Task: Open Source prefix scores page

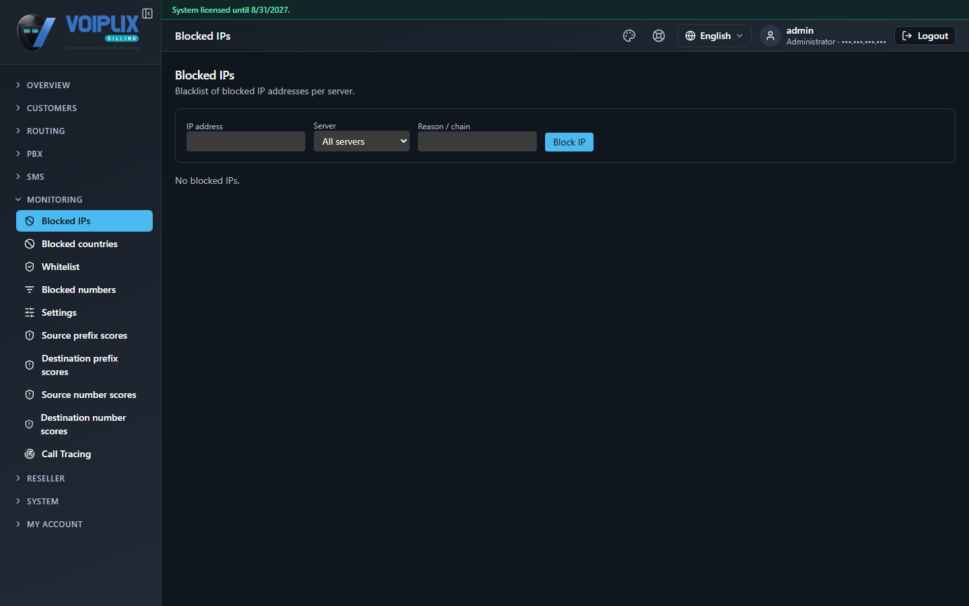Action: (x=84, y=335)
